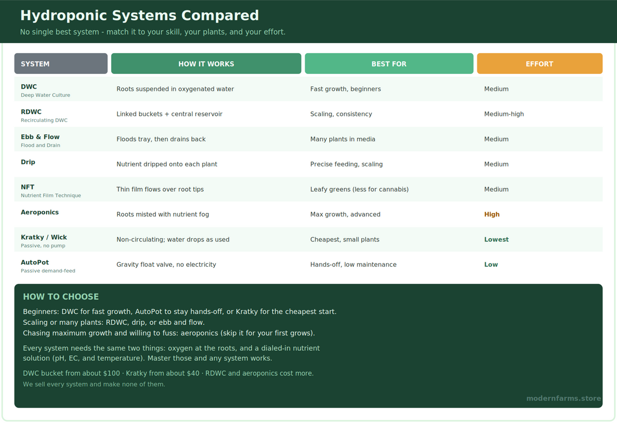The height and width of the screenshot is (423, 617).
Task: Click the 'Nutrient Film Technique' caption
Action: pyautogui.click(x=50, y=196)
